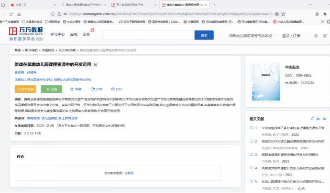This screenshot has width=330, height=193.
Task: Click the Wanfang Data logo
Action: point(25,32)
